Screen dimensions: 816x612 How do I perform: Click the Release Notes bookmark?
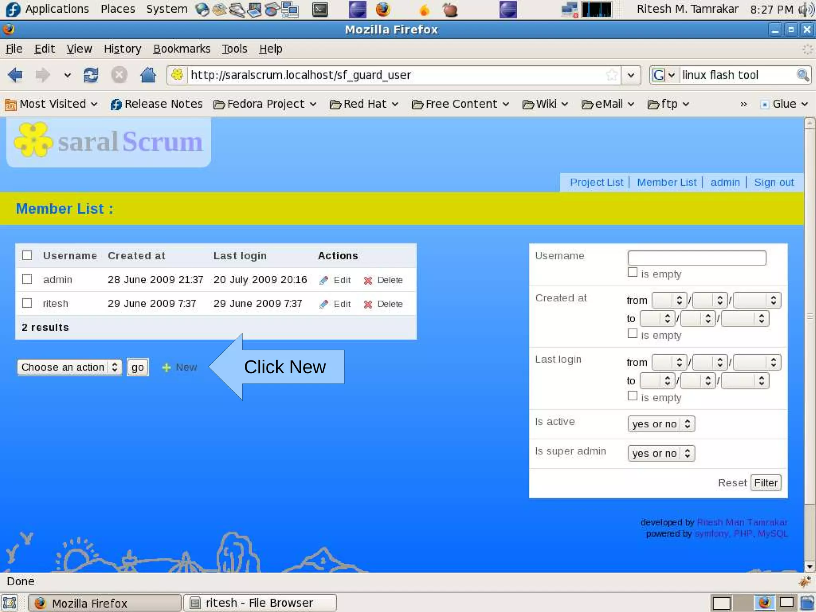point(156,104)
